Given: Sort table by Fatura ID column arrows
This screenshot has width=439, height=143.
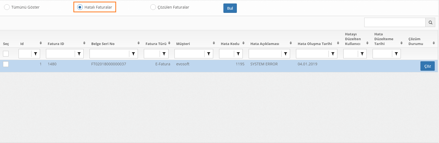Looking at the screenshot, I should [x=84, y=43].
